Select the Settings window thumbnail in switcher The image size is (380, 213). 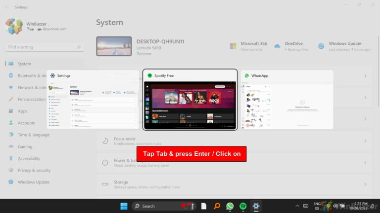[x=93, y=100]
